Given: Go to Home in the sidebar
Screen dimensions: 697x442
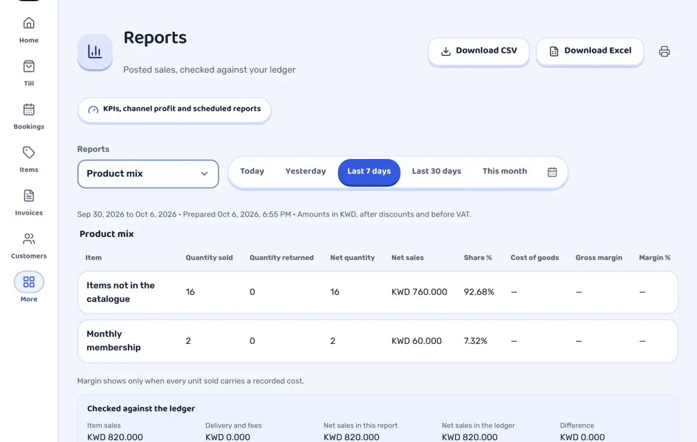Looking at the screenshot, I should coord(28,30).
